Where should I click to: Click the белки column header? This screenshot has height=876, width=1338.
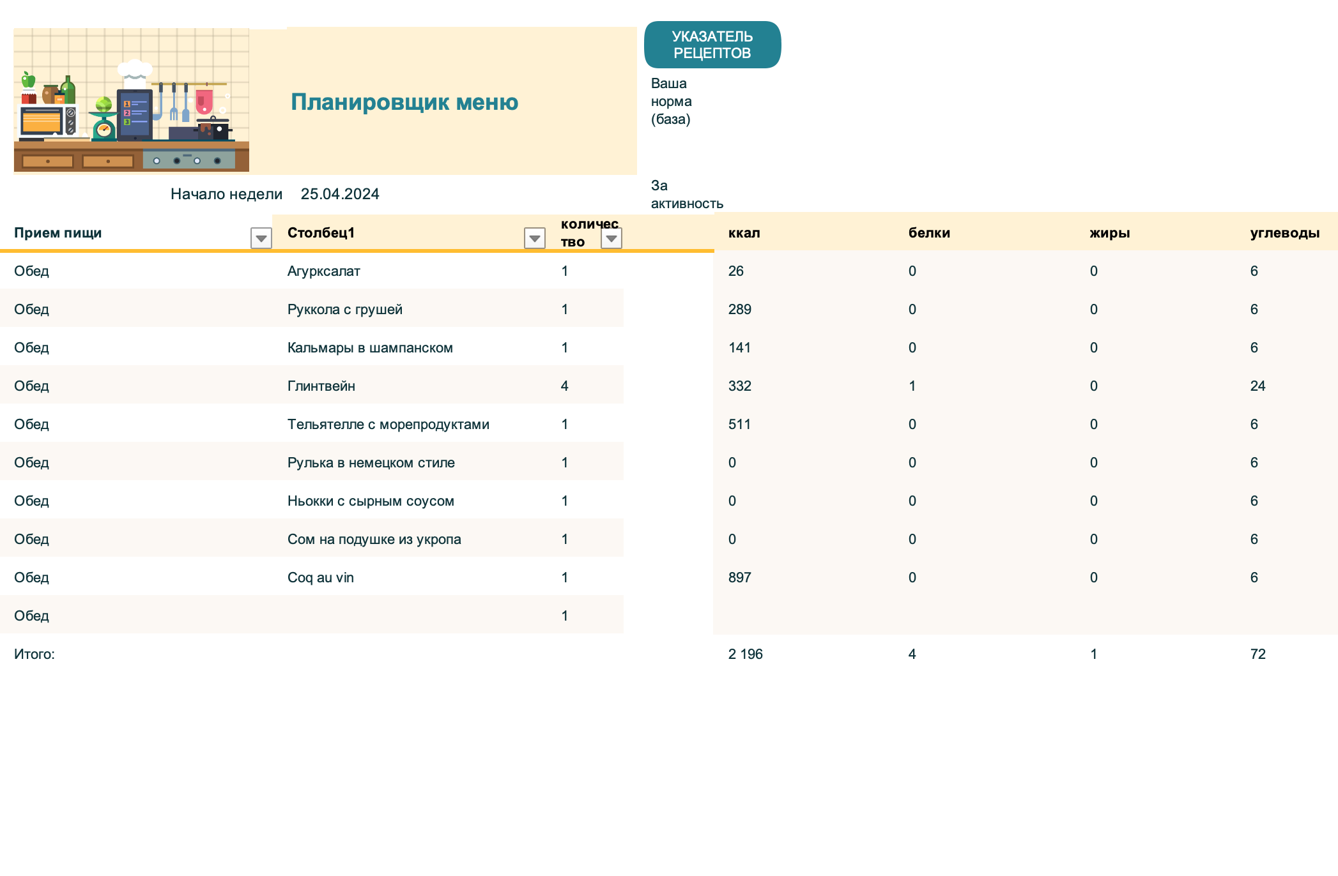(x=929, y=232)
